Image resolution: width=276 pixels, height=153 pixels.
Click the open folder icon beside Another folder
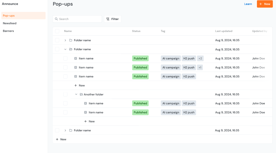pos(81,94)
